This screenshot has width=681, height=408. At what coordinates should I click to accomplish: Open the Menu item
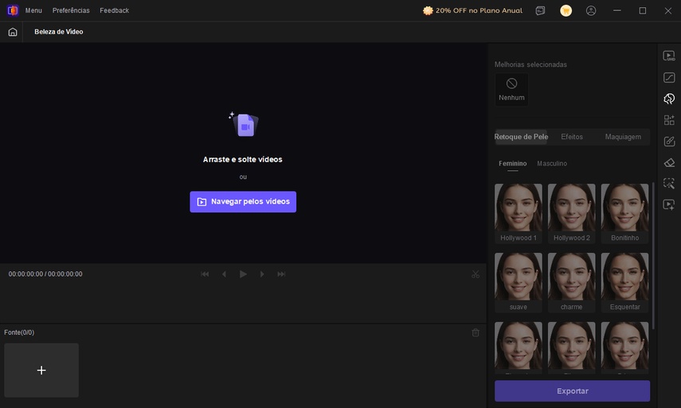(33, 10)
